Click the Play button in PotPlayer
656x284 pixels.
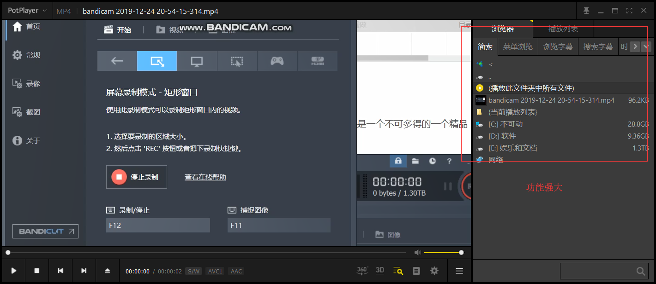pyautogui.click(x=14, y=271)
